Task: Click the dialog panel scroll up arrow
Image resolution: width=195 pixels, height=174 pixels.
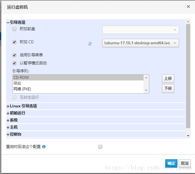Action: [x=188, y=21]
